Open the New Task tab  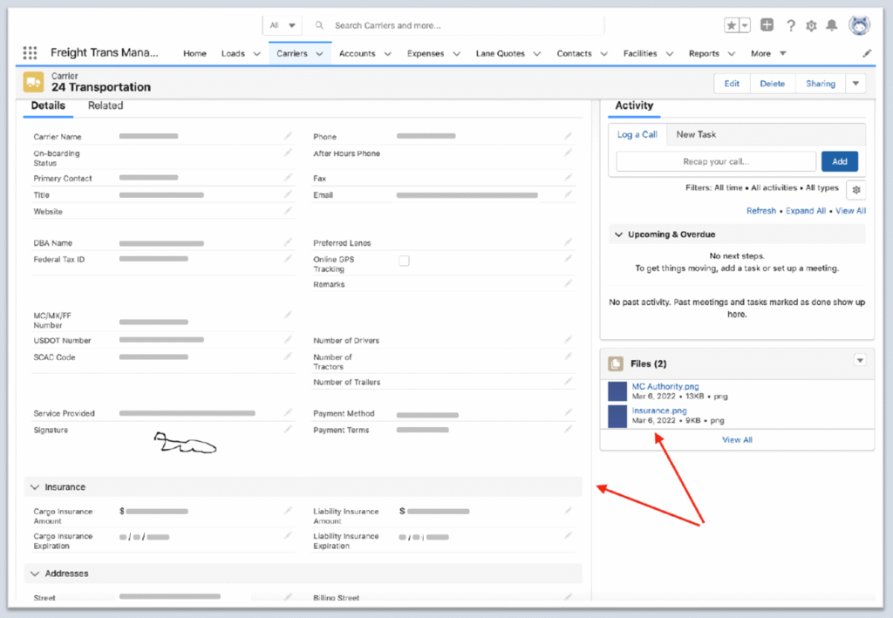pyautogui.click(x=696, y=134)
